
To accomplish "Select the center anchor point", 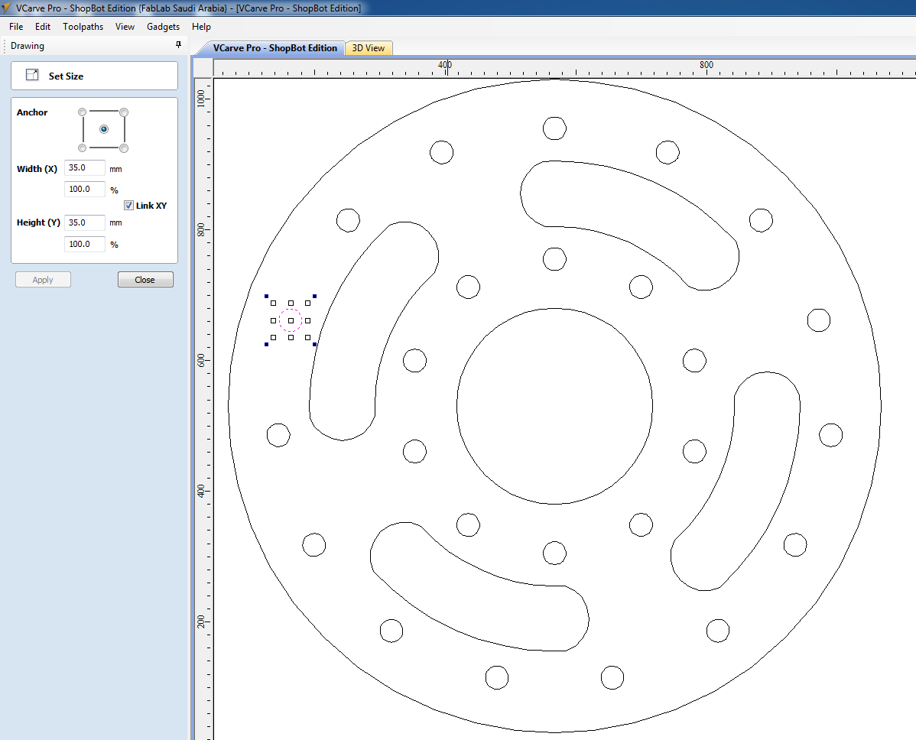I will pos(103,129).
